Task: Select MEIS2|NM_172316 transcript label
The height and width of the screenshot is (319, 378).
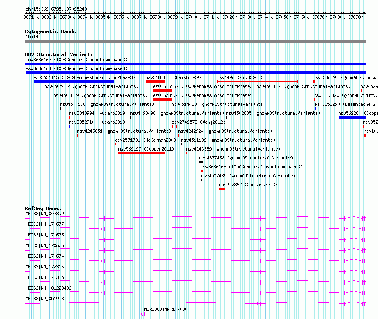Action: [45, 267]
